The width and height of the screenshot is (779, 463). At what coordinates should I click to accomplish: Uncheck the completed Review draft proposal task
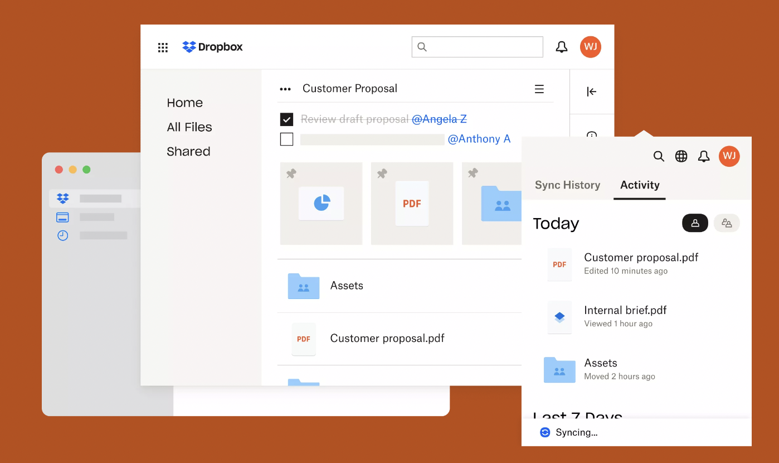[x=286, y=119]
